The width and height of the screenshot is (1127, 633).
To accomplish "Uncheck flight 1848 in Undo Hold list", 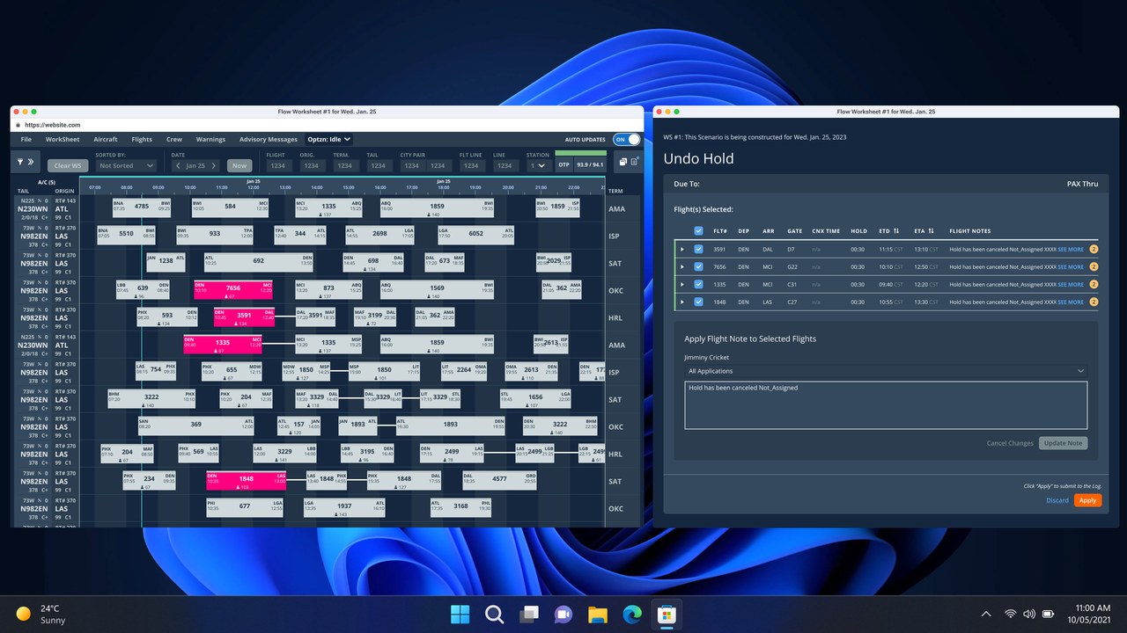I will [698, 302].
